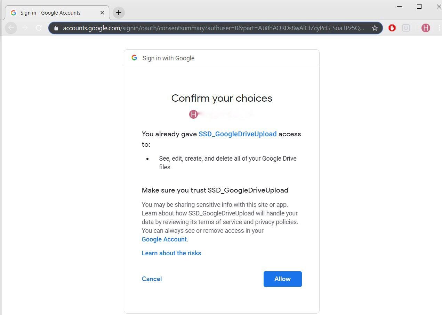Click the Google logo in dialog header
The height and width of the screenshot is (315, 442).
pos(135,58)
